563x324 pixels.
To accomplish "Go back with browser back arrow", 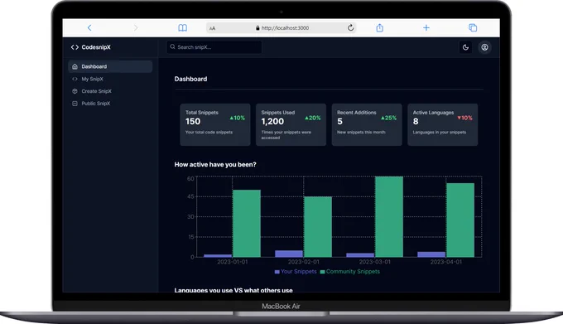I will tap(89, 27).
